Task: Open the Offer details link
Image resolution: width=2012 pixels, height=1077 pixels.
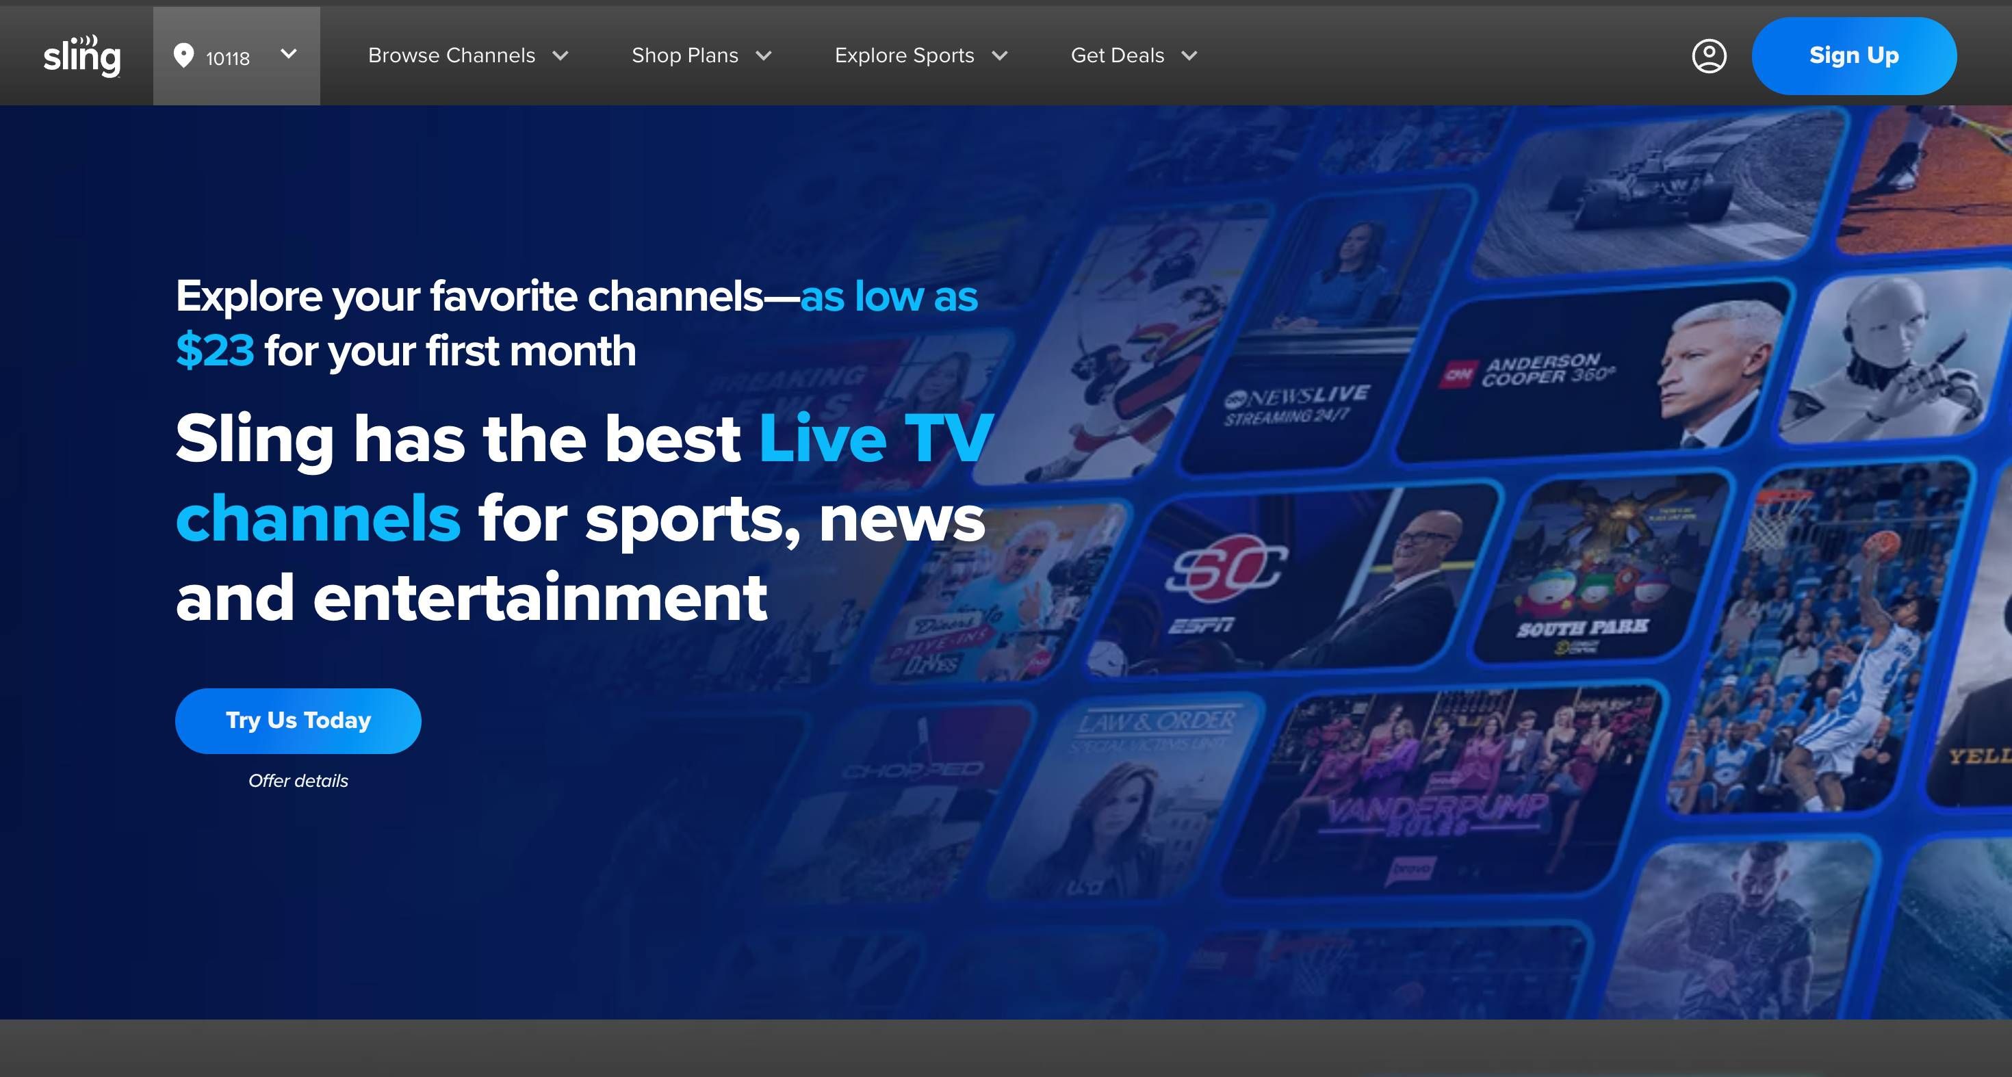Action: pyautogui.click(x=298, y=779)
